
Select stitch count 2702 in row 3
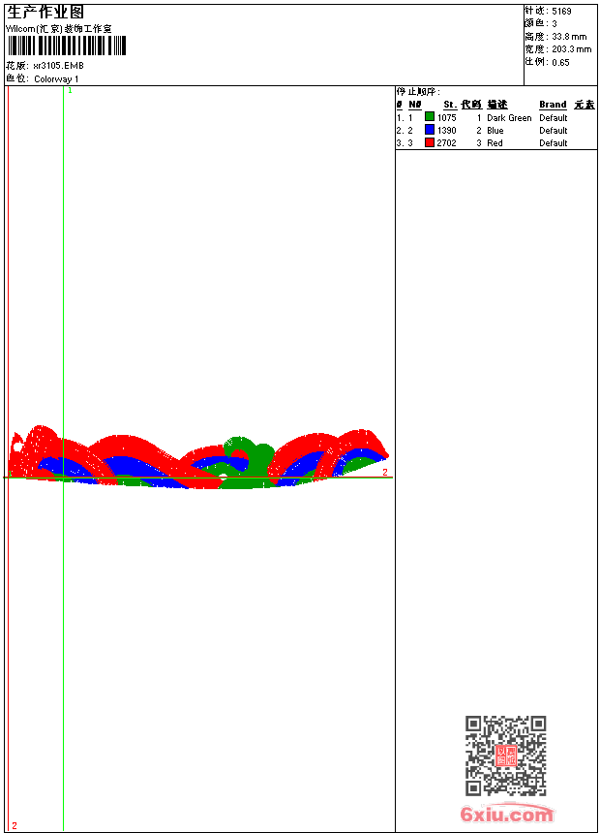446,143
